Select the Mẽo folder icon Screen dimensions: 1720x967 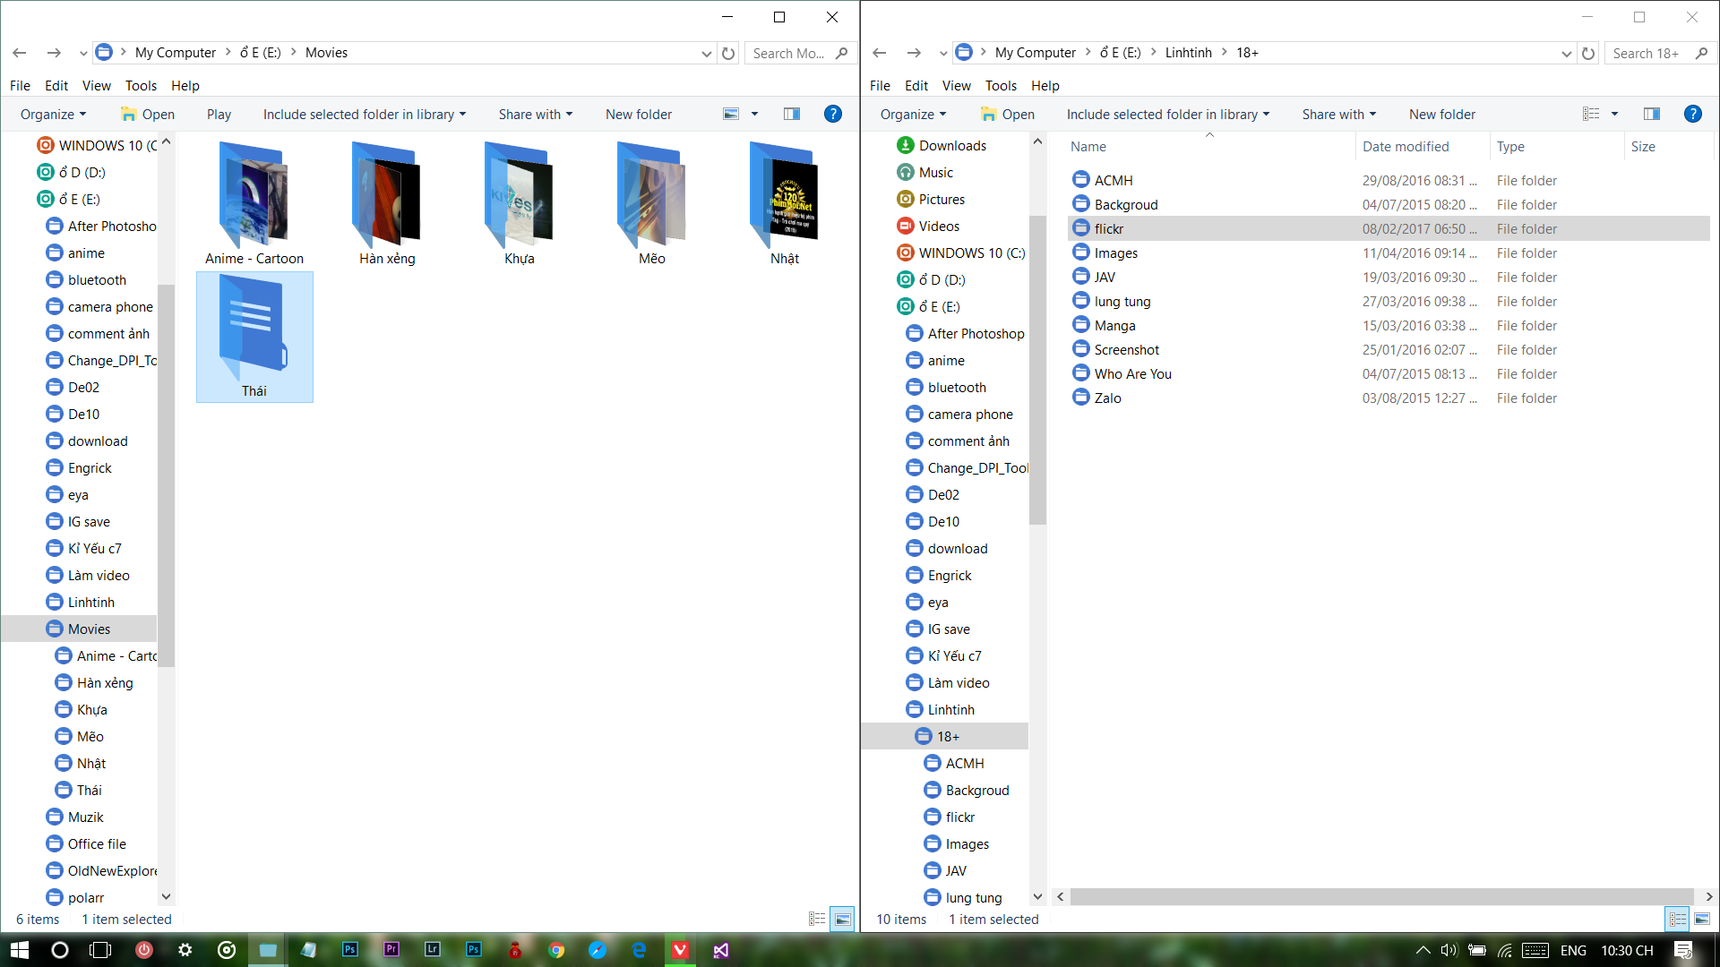[x=652, y=194]
